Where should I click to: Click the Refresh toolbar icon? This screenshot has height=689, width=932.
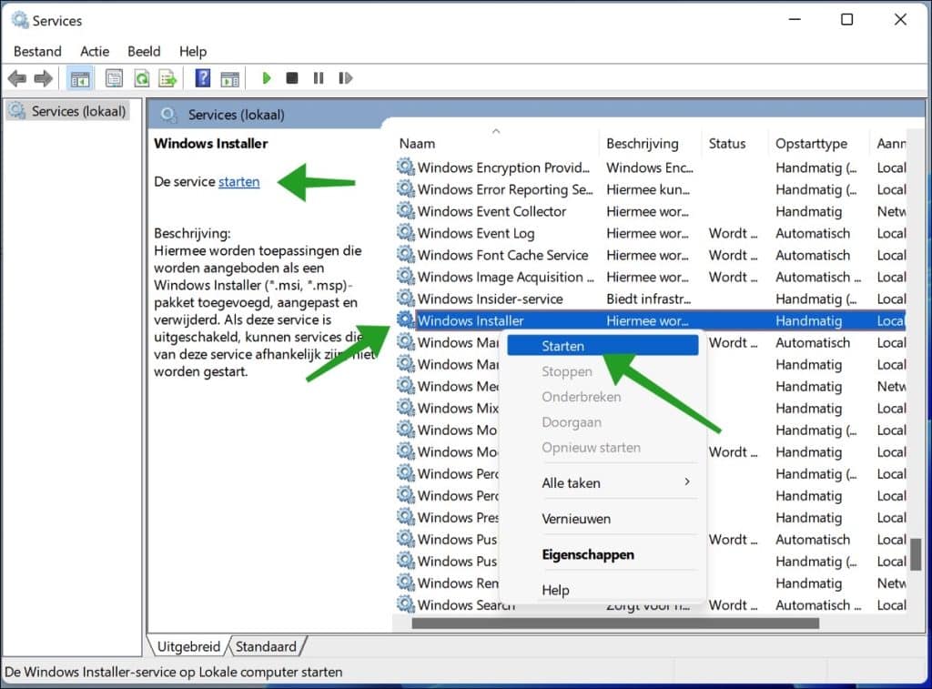(143, 77)
